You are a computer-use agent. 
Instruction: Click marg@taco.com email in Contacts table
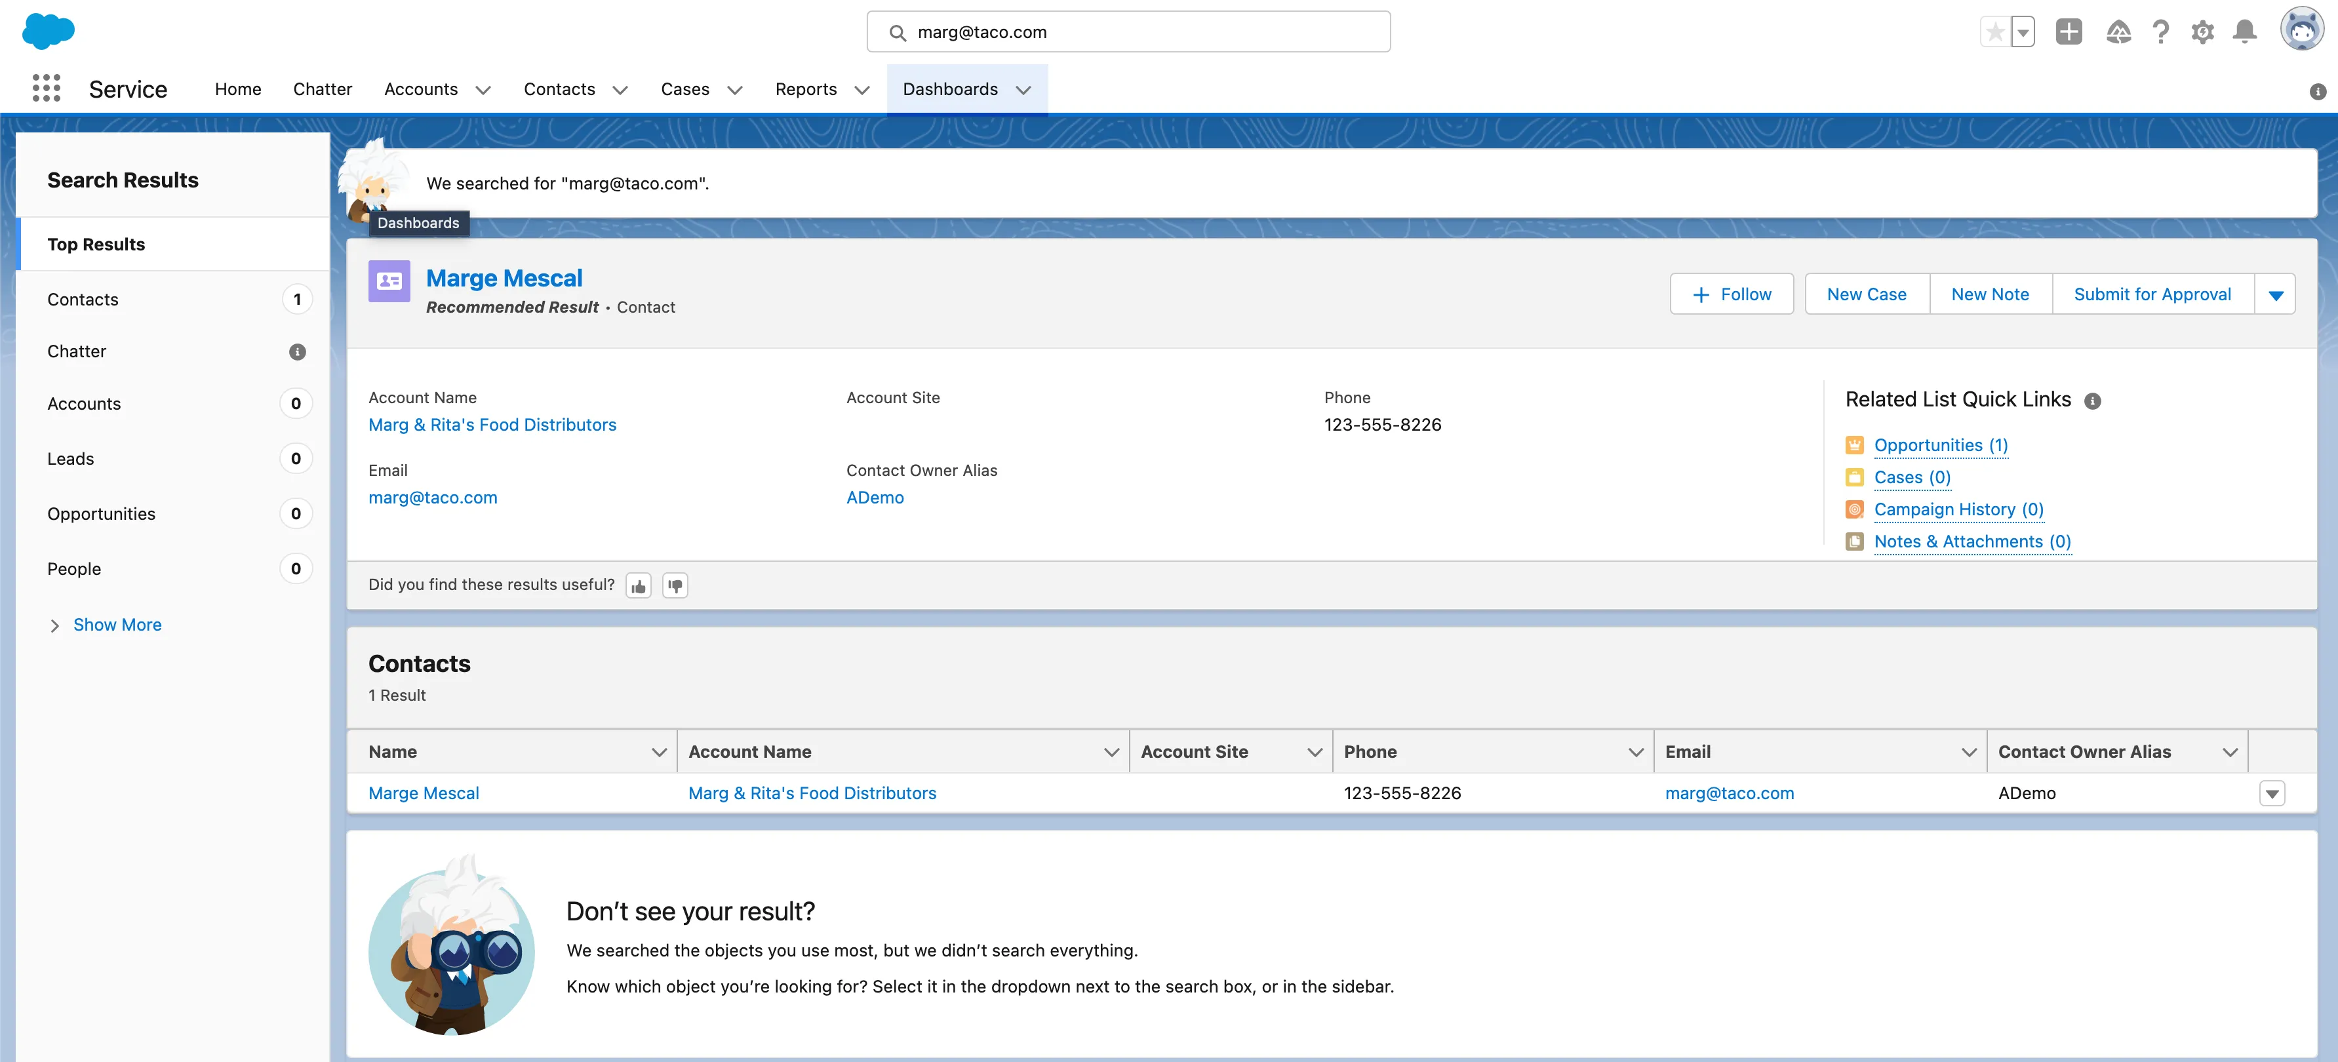click(1729, 793)
